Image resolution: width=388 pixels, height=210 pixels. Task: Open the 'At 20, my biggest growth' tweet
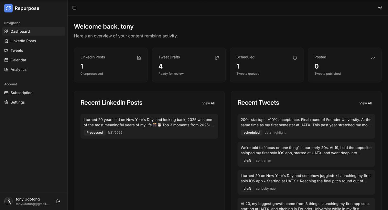point(306,204)
